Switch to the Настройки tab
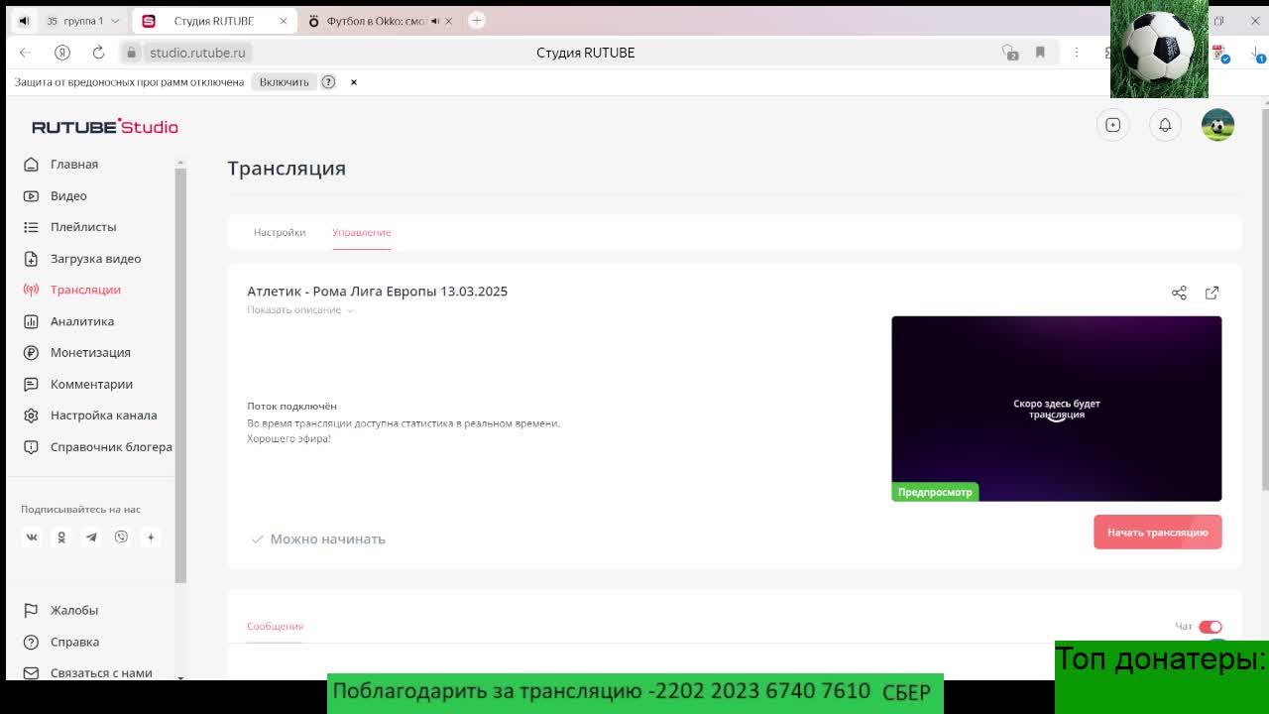The height and width of the screenshot is (714, 1269). pyautogui.click(x=280, y=232)
